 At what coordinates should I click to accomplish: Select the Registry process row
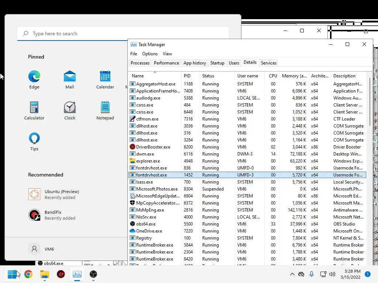pos(247,238)
